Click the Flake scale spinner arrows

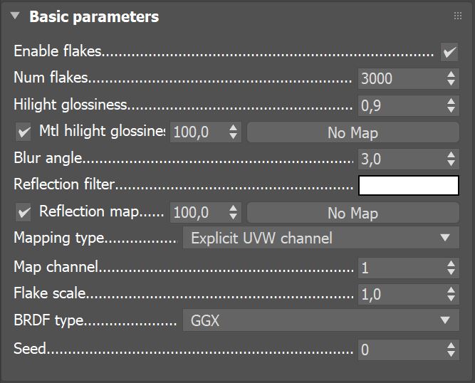coord(451,295)
